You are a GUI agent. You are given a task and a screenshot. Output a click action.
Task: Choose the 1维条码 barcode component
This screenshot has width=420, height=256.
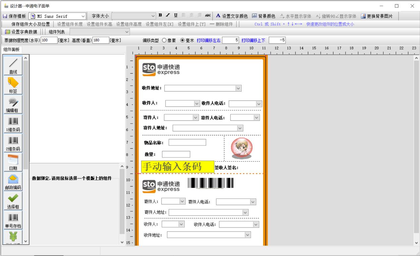click(13, 124)
